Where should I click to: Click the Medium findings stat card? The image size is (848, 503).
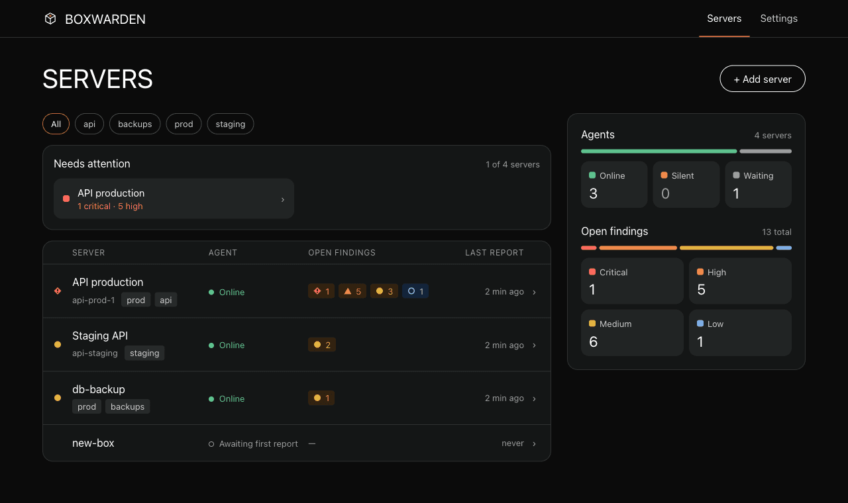coord(632,333)
